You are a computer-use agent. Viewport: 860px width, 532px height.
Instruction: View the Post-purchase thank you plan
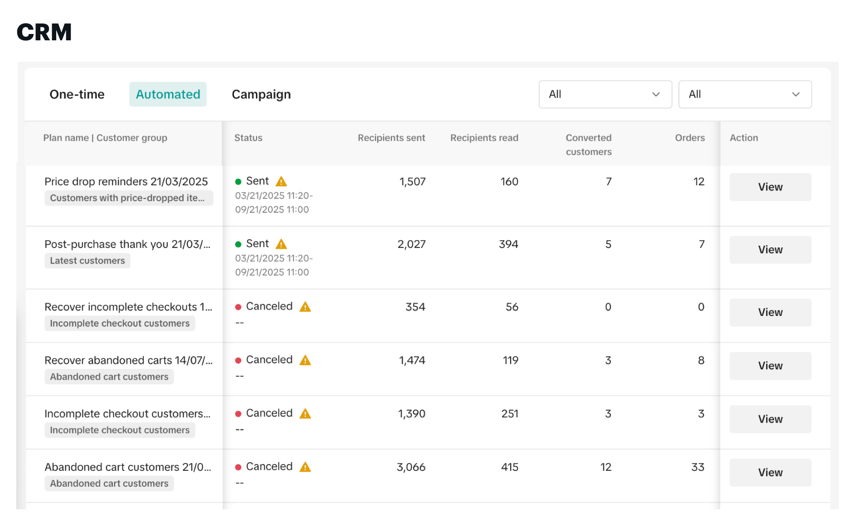coord(770,250)
